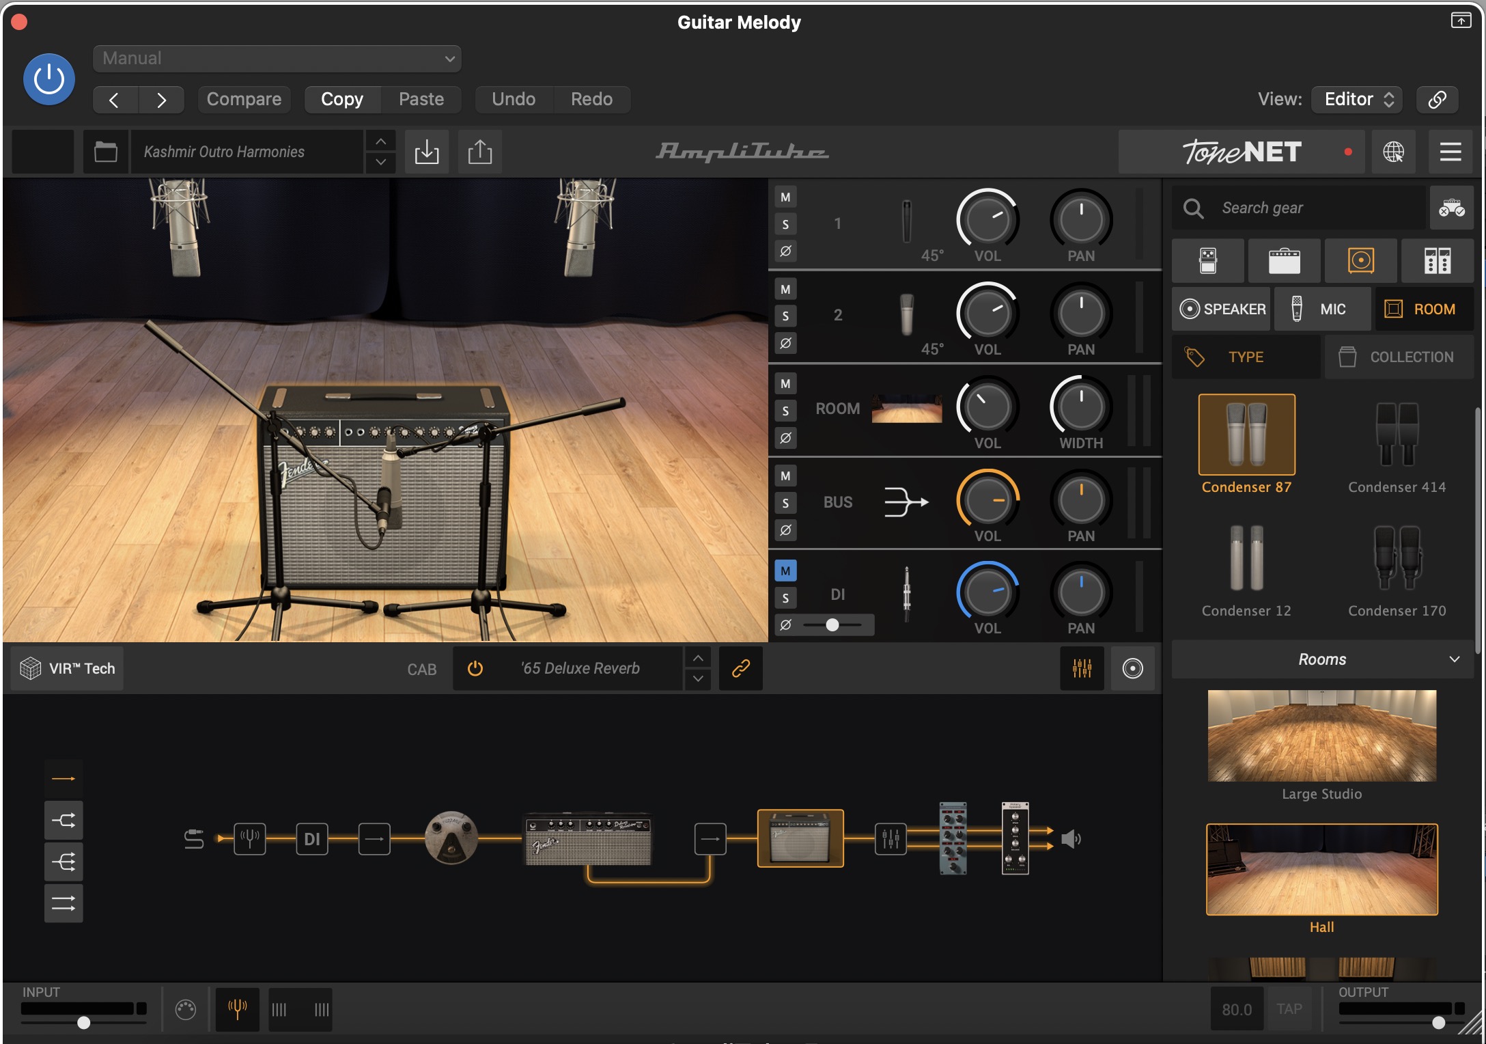Switch to the SPEAKER tab
1486x1044 pixels.
point(1222,309)
